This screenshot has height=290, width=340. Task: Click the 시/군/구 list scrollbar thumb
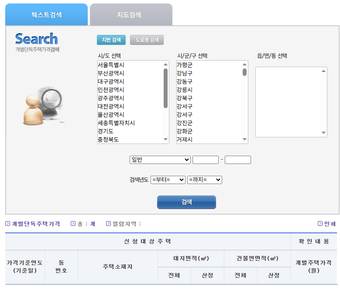click(244, 72)
